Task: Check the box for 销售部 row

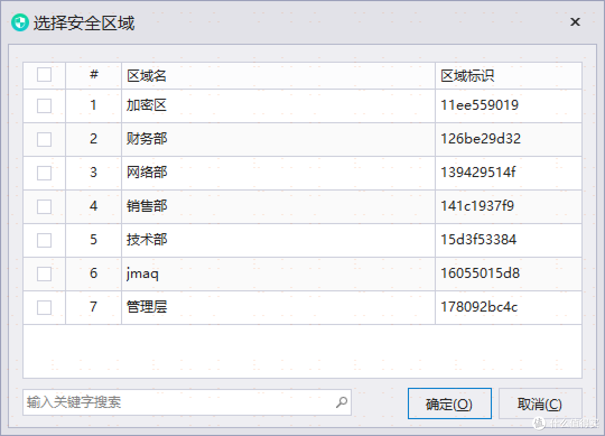Action: click(x=44, y=206)
